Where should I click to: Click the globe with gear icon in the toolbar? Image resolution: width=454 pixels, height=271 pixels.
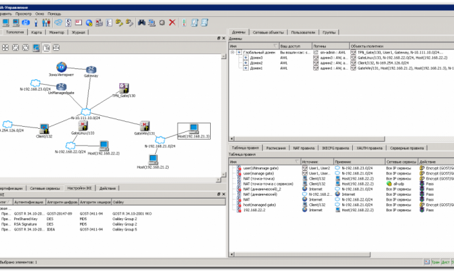tap(89, 22)
